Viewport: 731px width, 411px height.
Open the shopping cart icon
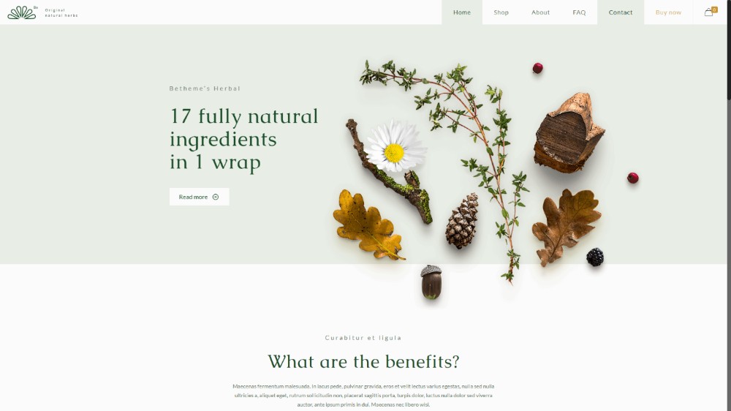pyautogui.click(x=708, y=12)
